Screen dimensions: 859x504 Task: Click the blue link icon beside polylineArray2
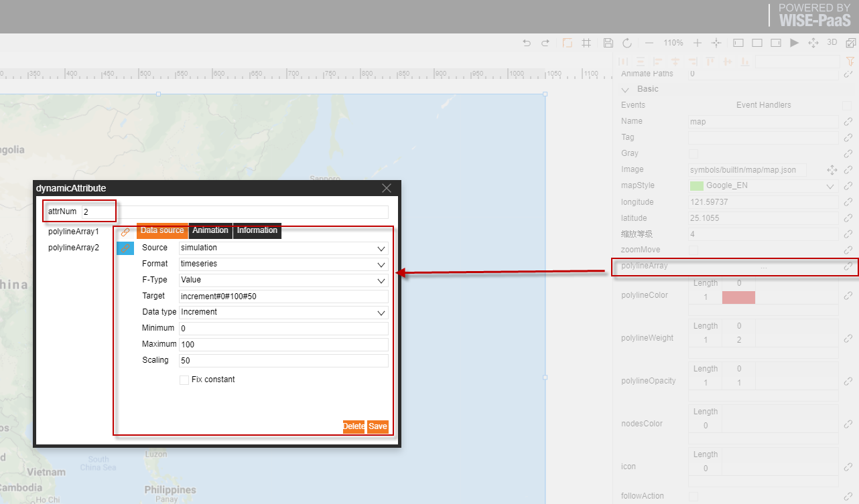[x=125, y=248]
